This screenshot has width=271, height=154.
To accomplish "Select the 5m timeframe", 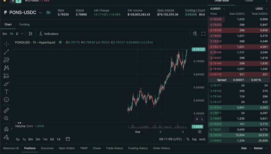I will pyautogui.click(x=5, y=34).
